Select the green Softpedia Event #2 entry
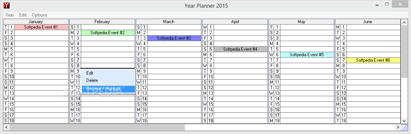 click(x=108, y=33)
